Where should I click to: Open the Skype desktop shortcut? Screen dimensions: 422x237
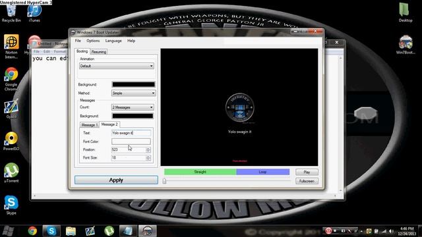11,205
